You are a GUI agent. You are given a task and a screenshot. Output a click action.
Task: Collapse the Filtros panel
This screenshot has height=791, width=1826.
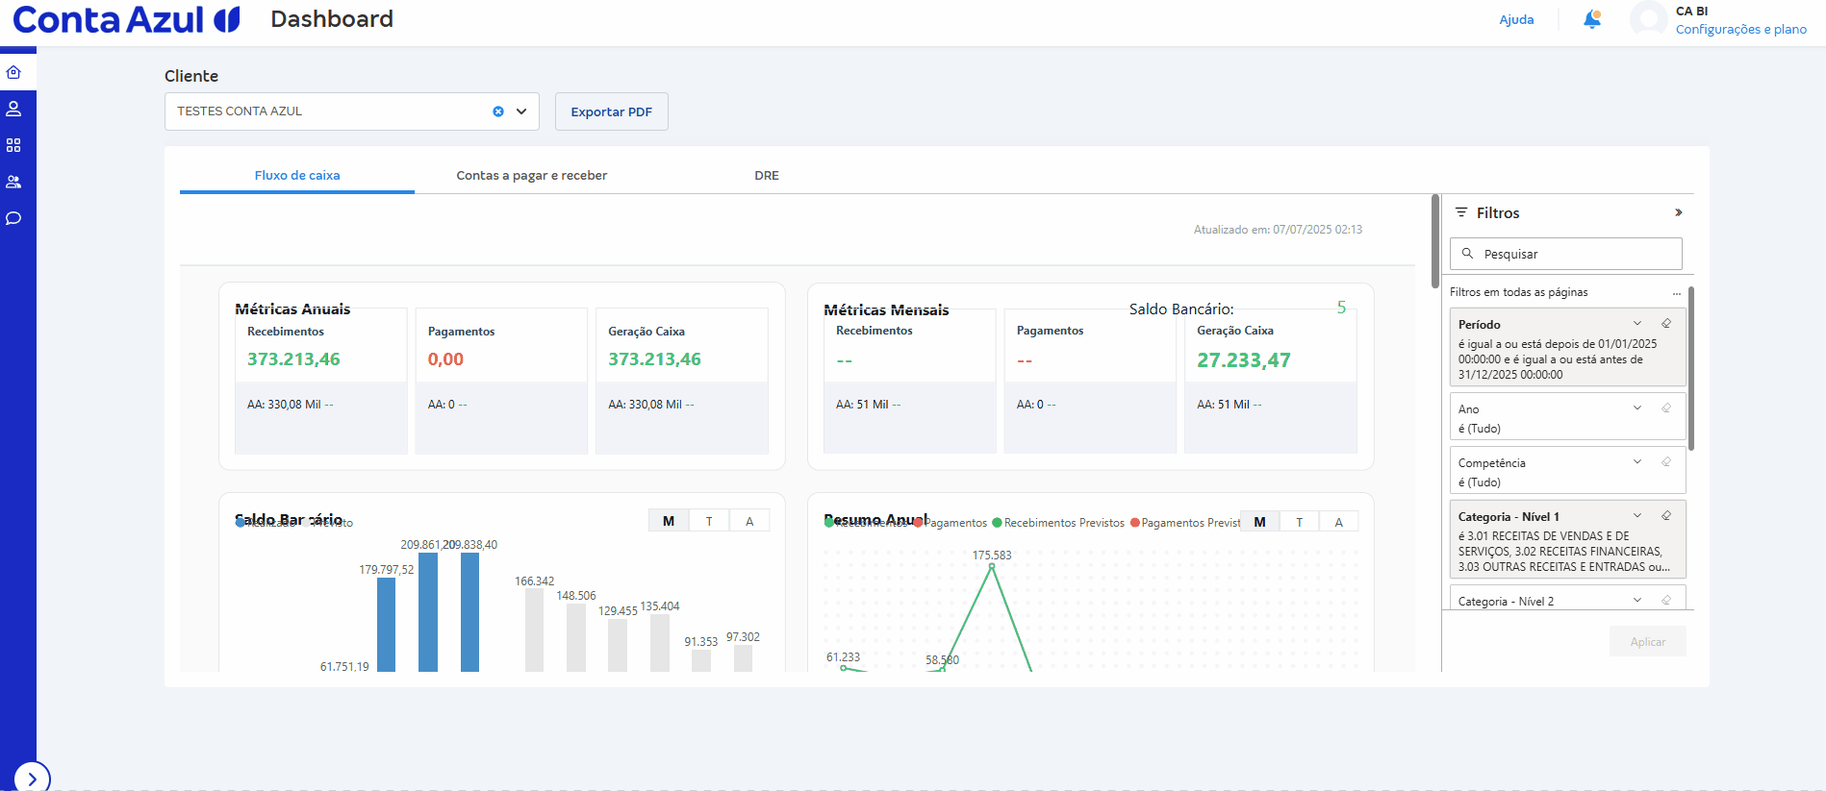[x=1678, y=212]
